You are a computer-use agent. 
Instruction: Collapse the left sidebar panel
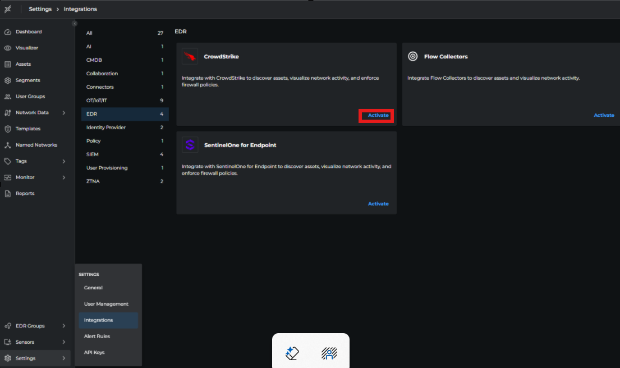75,24
